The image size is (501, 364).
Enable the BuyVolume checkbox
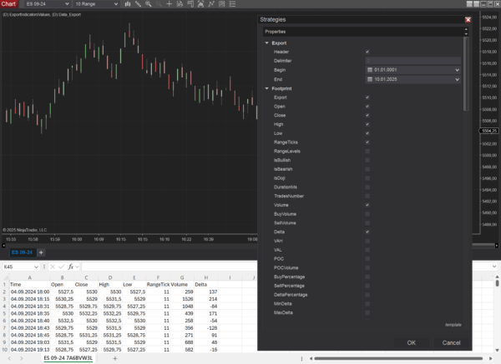367,214
